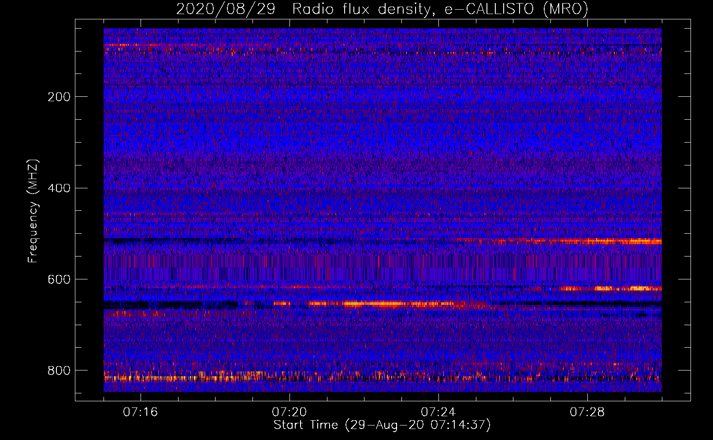Screen dimensions: 713x440
Task: Click the Start Time axis caption
Action: (x=382, y=425)
